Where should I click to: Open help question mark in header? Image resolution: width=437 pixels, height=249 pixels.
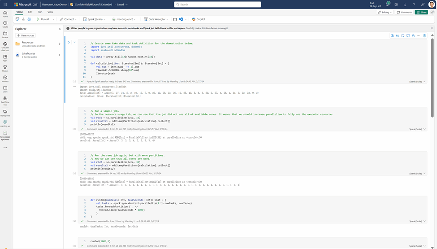tap(414, 4)
